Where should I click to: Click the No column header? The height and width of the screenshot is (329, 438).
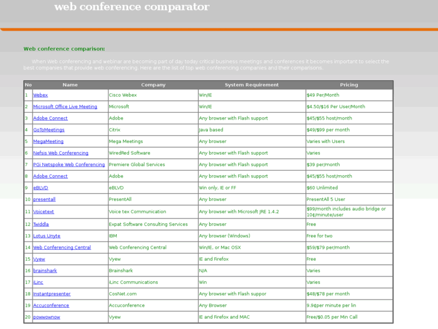tap(28, 85)
